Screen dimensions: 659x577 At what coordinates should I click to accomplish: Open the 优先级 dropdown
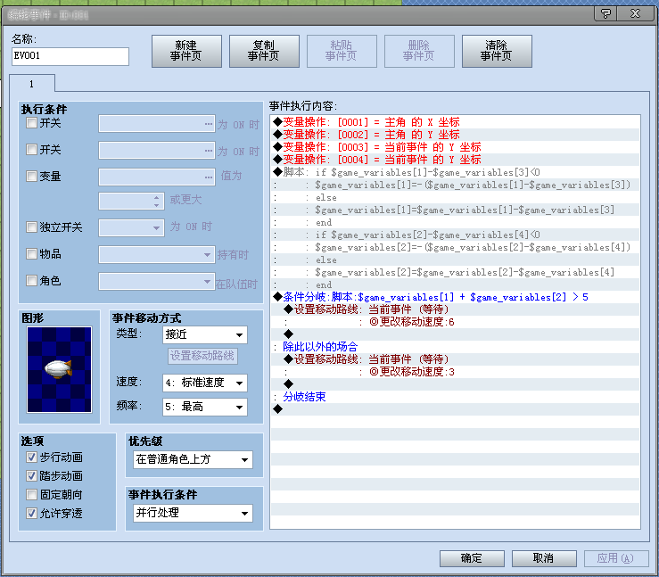coord(193,459)
